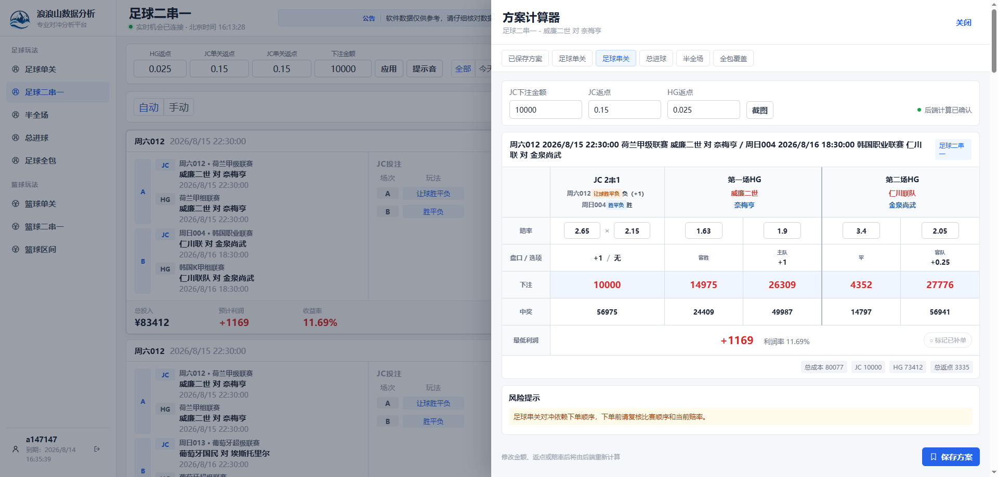Open 足球单关 in the sidebar
Viewport: 998px width, 477px height.
coord(58,69)
